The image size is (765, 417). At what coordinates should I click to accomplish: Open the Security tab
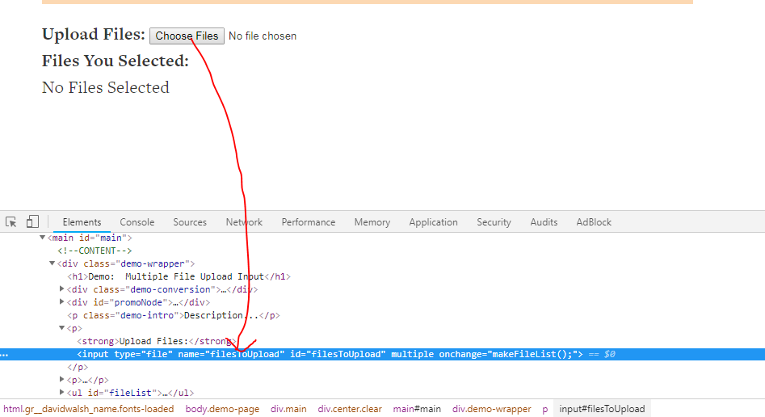click(494, 222)
